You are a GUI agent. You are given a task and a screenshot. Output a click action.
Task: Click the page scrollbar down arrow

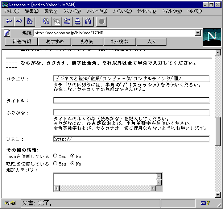coord(218,195)
